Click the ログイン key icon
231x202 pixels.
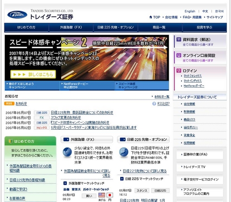pyautogui.click(x=179, y=70)
